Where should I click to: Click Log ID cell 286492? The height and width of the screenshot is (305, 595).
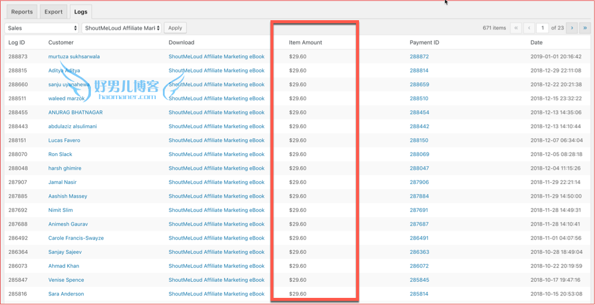click(18, 238)
